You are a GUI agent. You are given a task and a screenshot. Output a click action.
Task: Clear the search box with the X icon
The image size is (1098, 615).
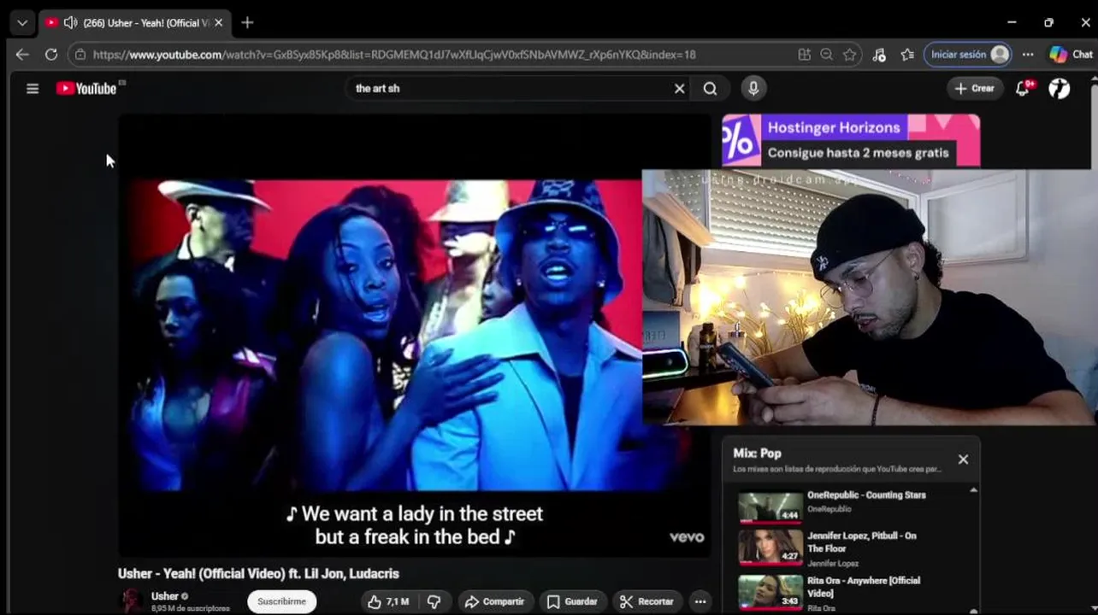tap(680, 88)
